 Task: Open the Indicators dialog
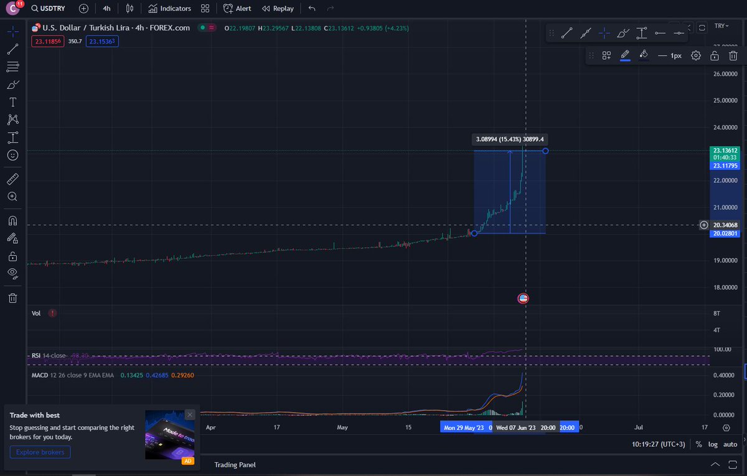(169, 9)
